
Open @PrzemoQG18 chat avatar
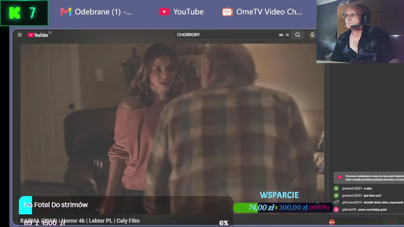point(336,202)
